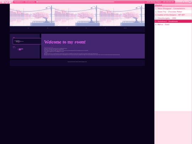Click the Playlist panel header
This screenshot has height=144, width=192.
click(x=173, y=5)
